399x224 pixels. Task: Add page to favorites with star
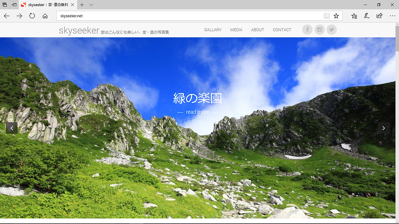pos(336,16)
